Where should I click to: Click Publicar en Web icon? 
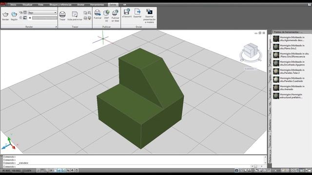point(115,13)
